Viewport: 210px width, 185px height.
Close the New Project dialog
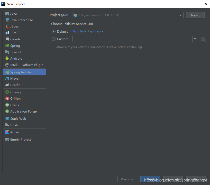206,4
